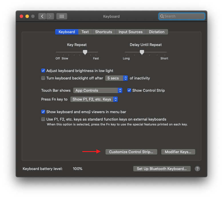
Task: Toggle Show keyboard and emoji viewers checkbox
Action: pos(43,112)
